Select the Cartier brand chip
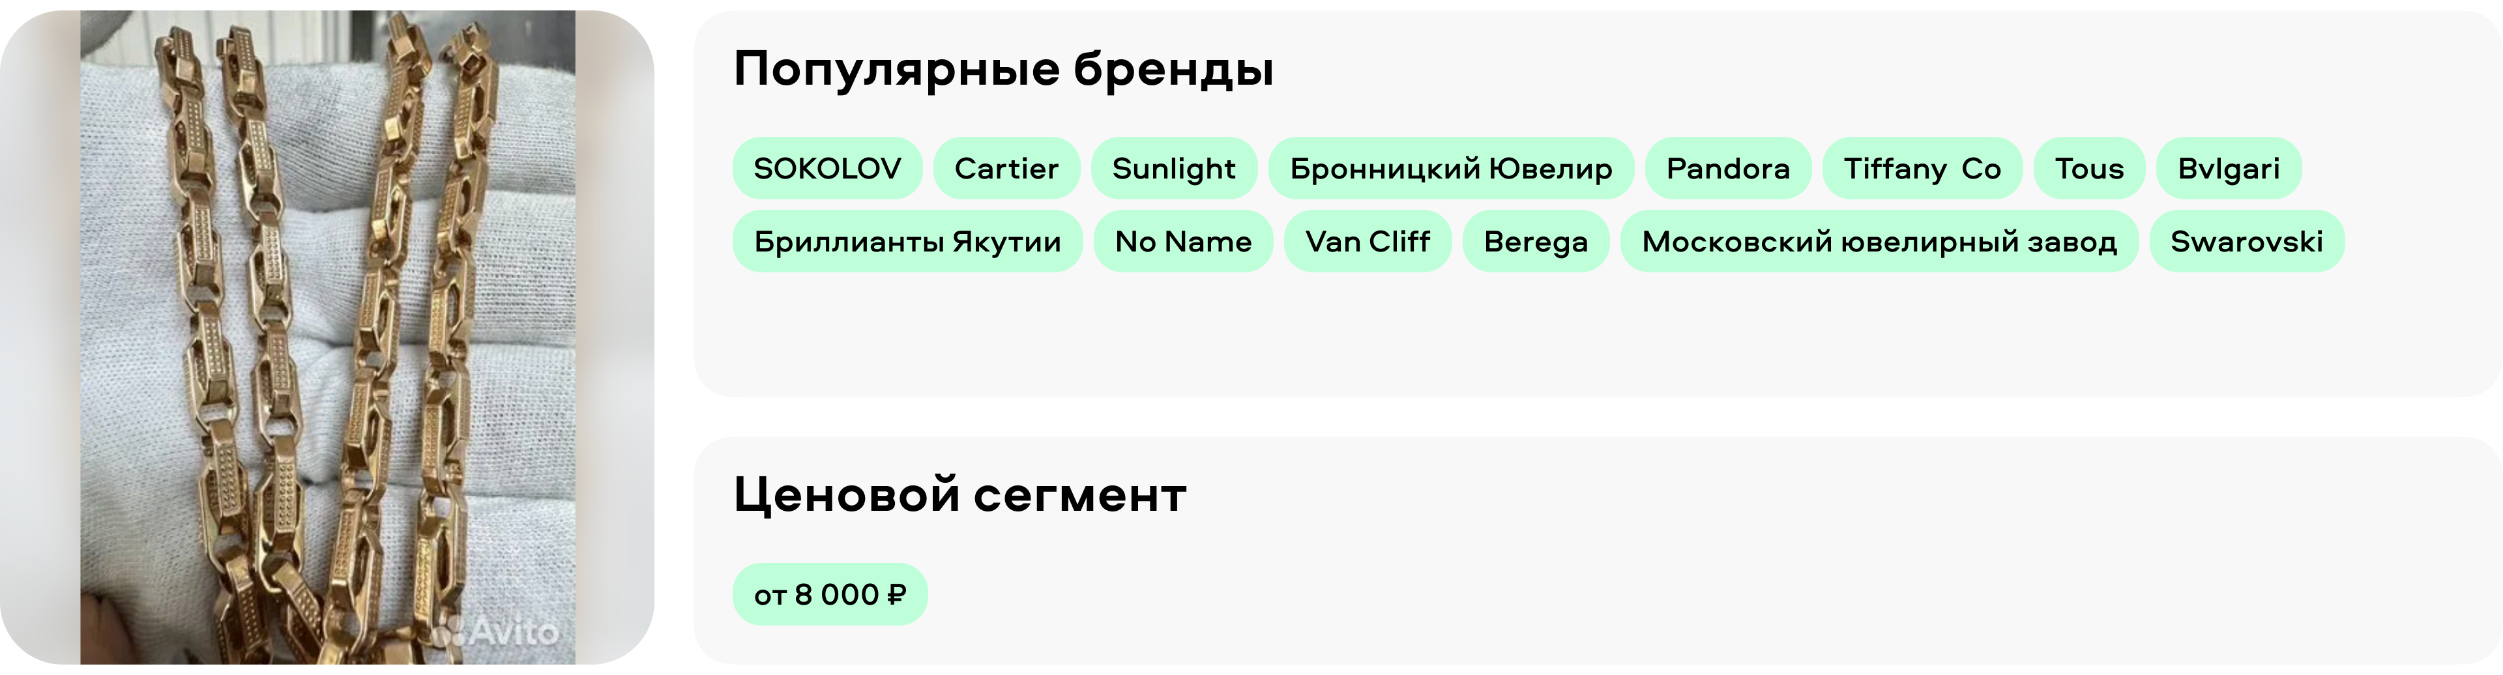 (x=1006, y=169)
